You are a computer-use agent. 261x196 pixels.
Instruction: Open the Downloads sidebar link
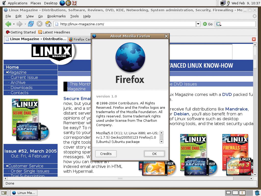tap(21, 88)
